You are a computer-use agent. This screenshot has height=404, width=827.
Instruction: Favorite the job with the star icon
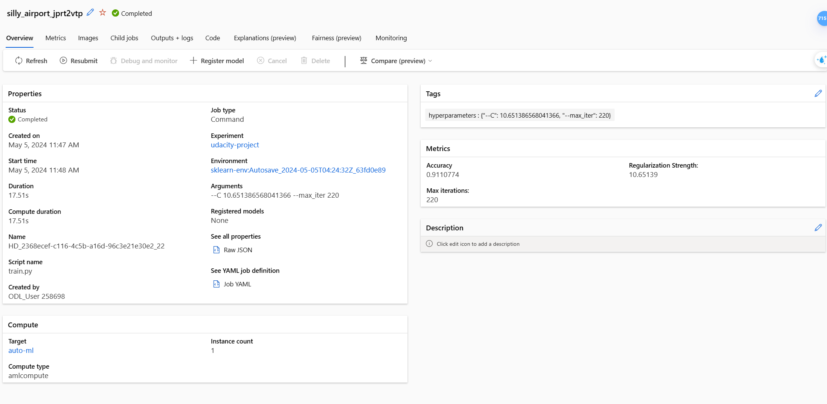click(x=102, y=13)
